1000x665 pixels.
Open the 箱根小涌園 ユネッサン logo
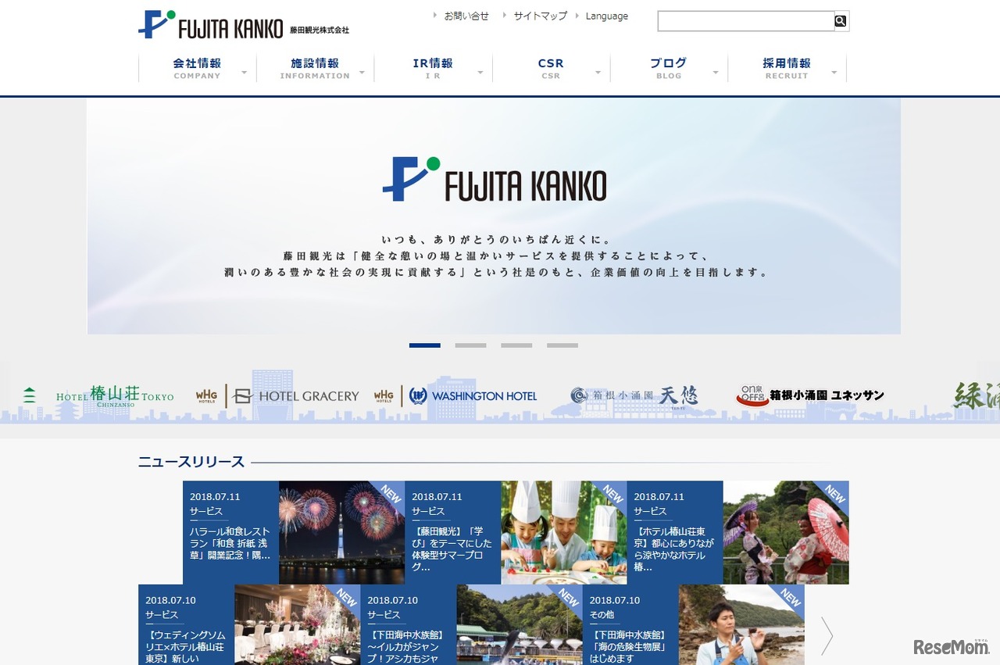click(810, 395)
